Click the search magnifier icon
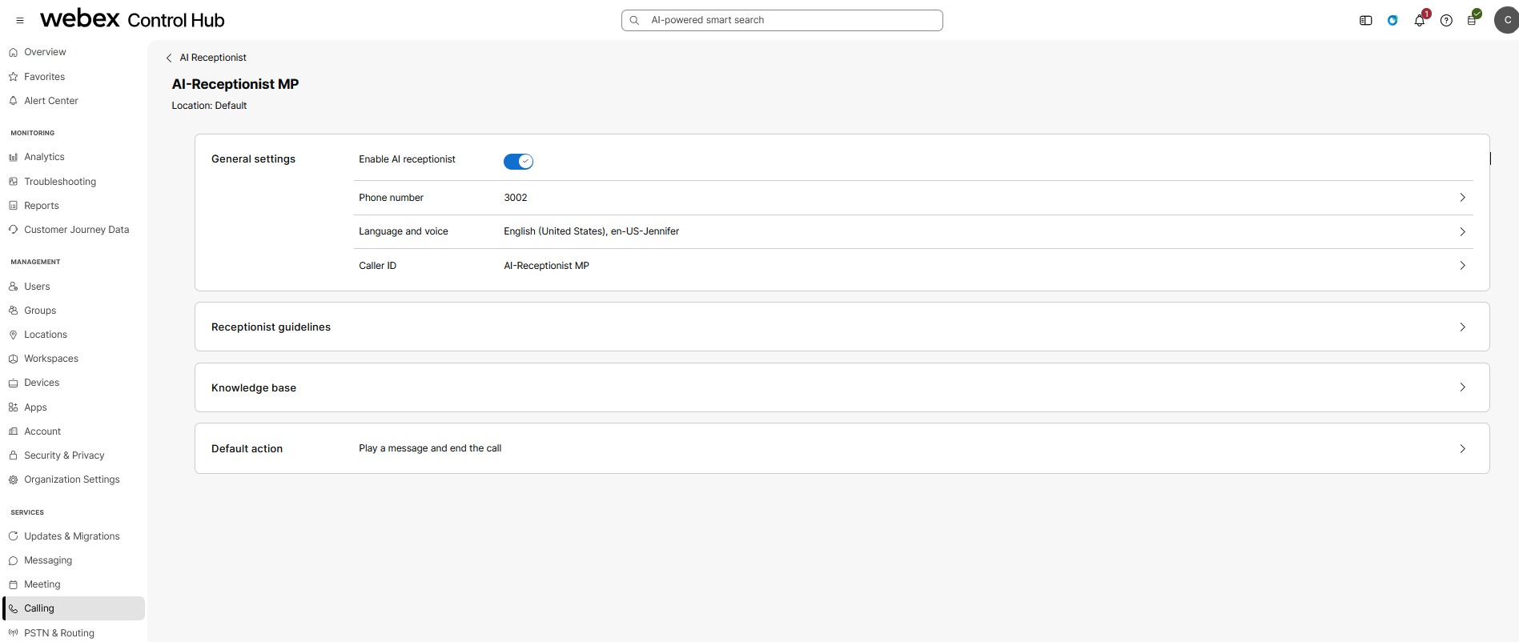This screenshot has width=1519, height=642. (x=634, y=20)
